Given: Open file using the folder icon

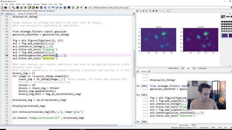Looking at the screenshot, I should tap(6, 8).
